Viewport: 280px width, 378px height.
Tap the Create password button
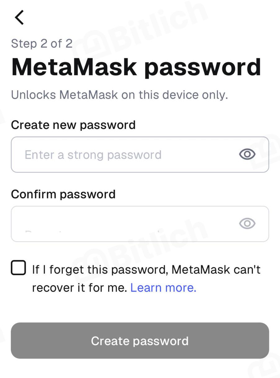point(140,341)
